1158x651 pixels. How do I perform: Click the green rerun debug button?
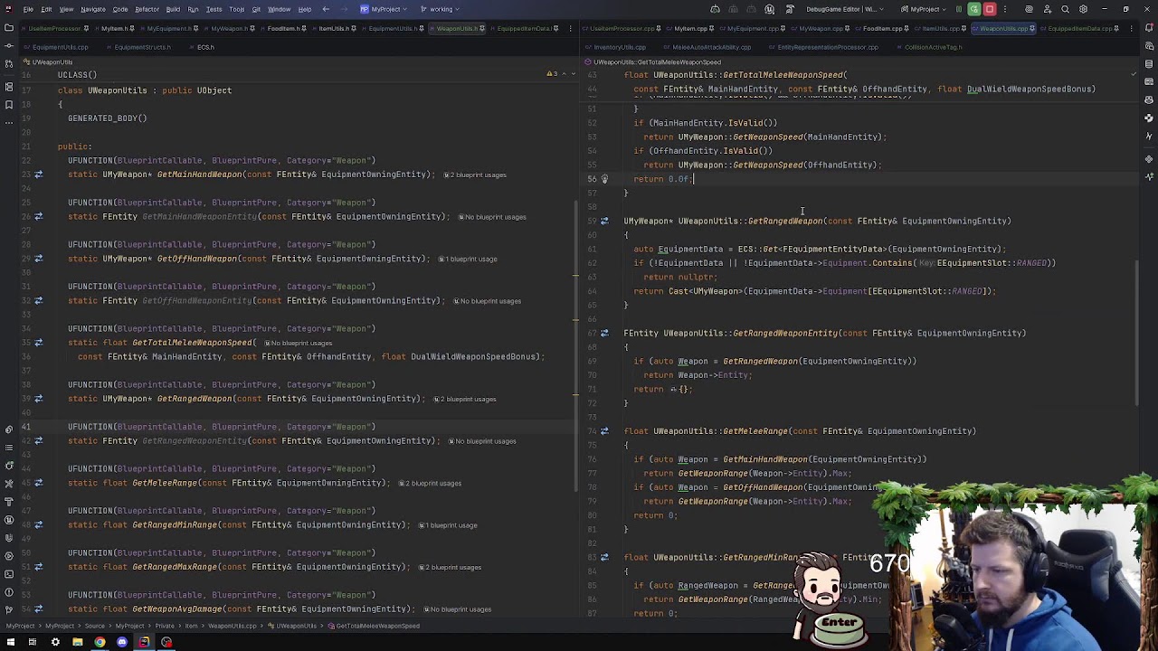(x=974, y=9)
